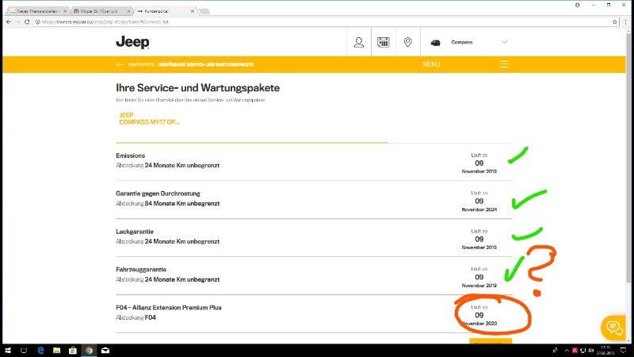This screenshot has height=357, width=634.
Task: Reload the page in browser
Action: click(28, 22)
